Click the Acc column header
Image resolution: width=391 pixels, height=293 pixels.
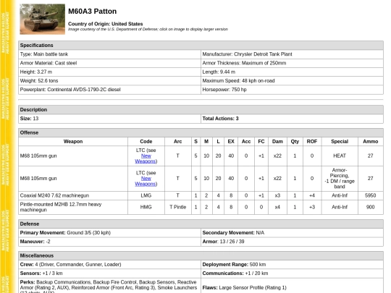(x=246, y=142)
